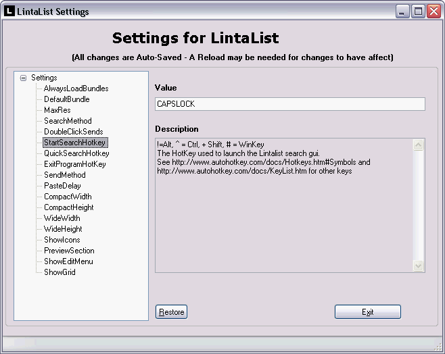Select ShowEditMenu setting

tap(68, 261)
